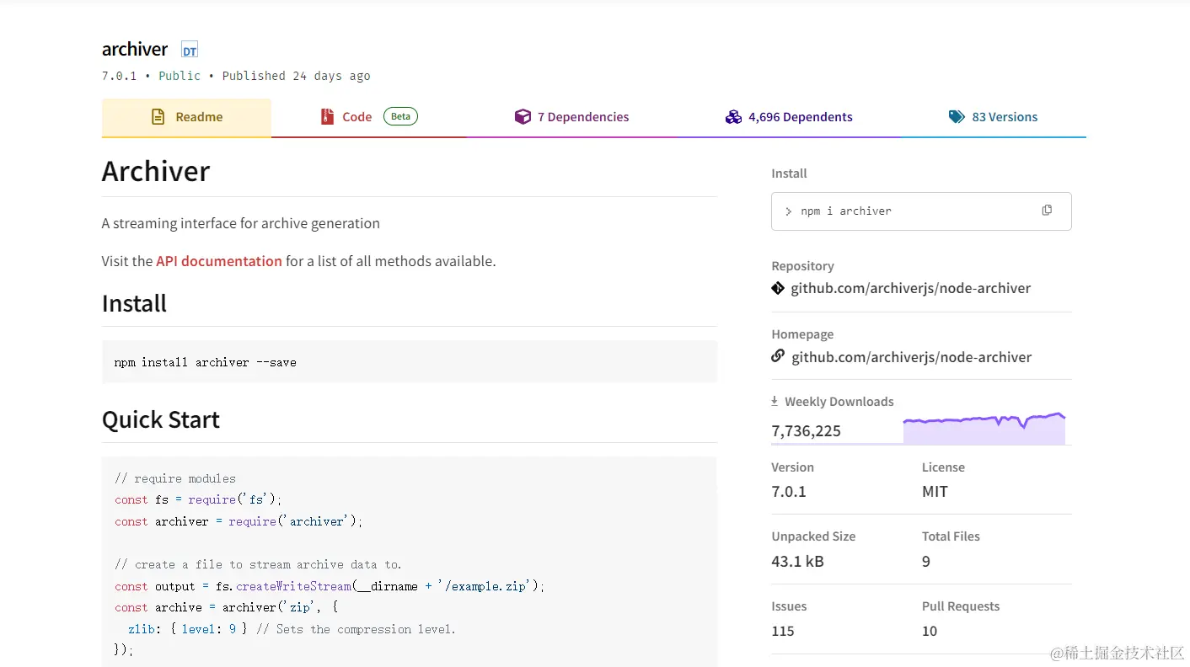Click the npm install archiver --save code block
This screenshot has height=667, width=1190.
tap(410, 362)
